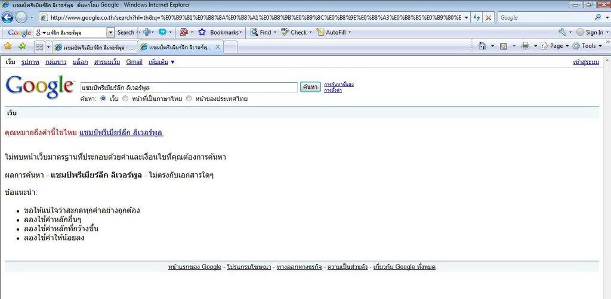Switch to the first browser tab
The height and width of the screenshot is (299, 611).
click(92, 46)
